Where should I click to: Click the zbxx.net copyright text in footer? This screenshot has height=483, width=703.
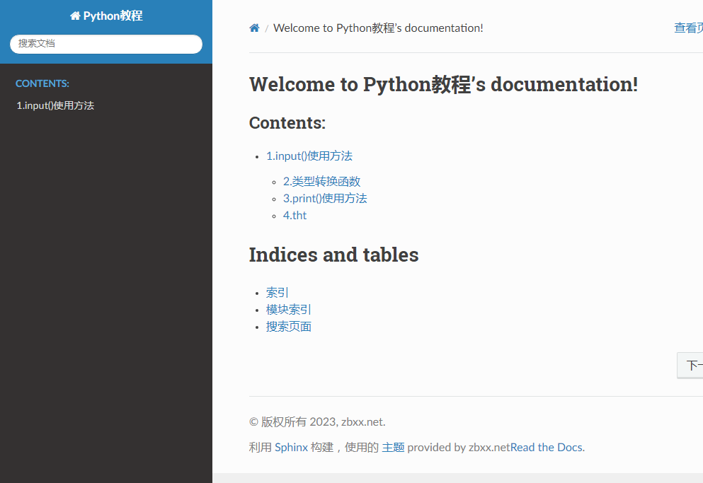pos(364,421)
